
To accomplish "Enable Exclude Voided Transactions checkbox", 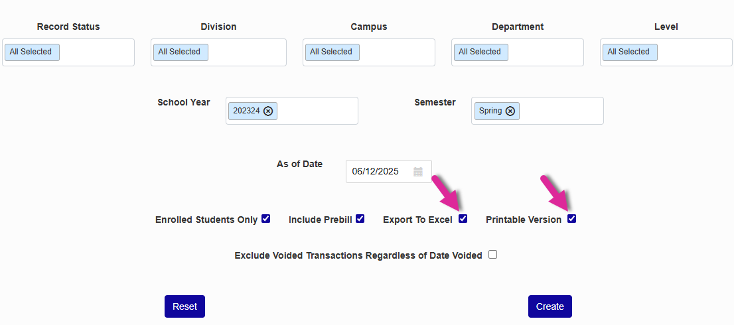I will 493,255.
